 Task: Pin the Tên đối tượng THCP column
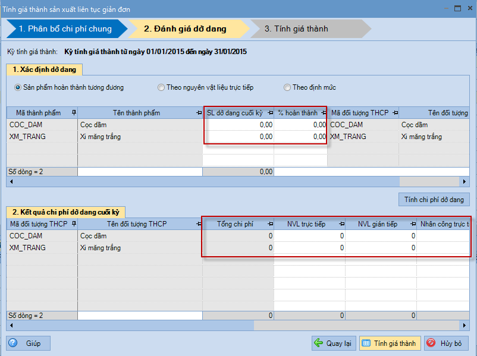click(x=199, y=224)
